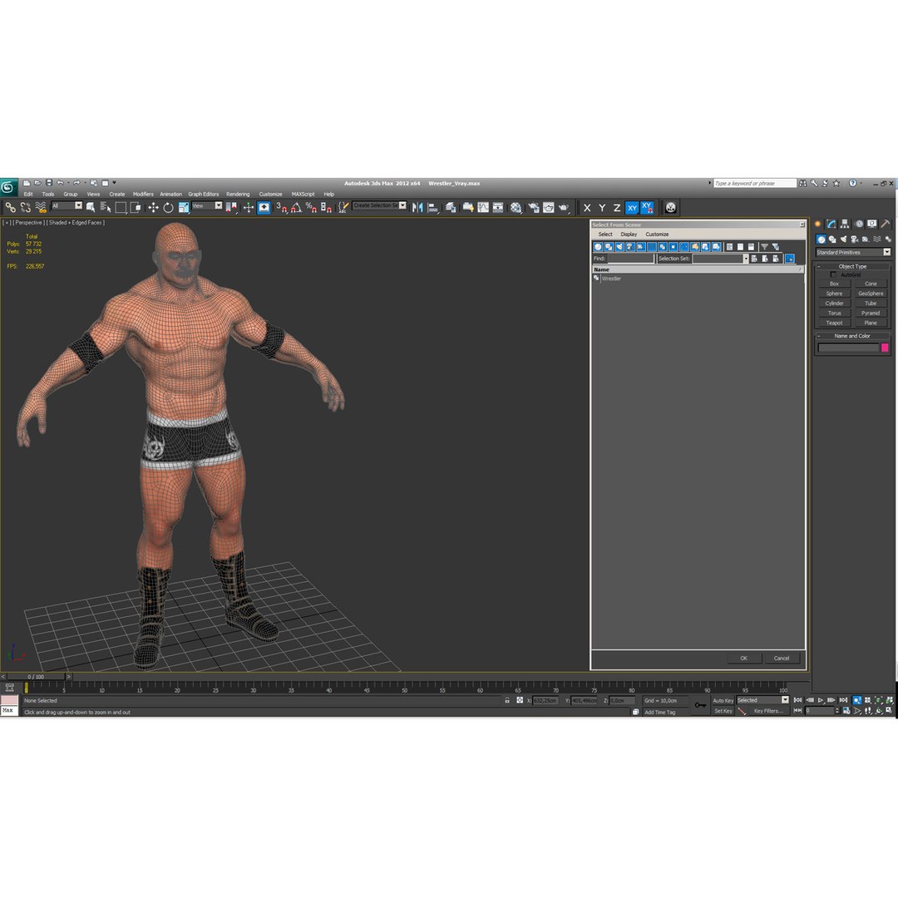
Task: Open the Motion panel tab icon
Action: point(858,224)
